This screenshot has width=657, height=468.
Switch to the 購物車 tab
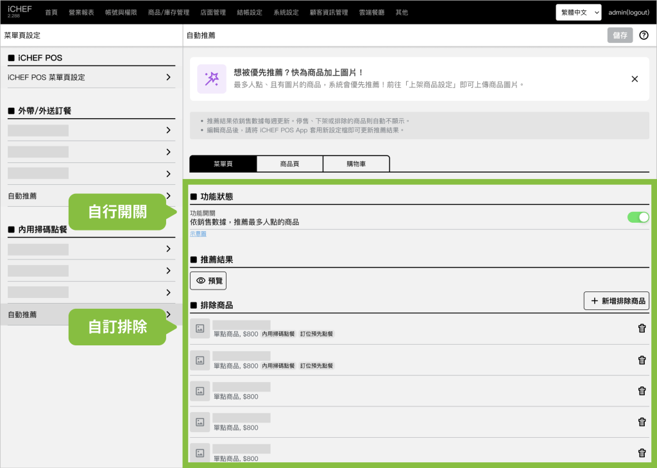click(356, 164)
